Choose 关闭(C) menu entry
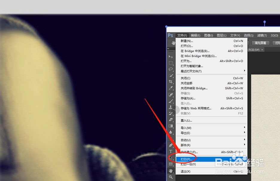Viewport: 280px width, 181px height. 211,78
